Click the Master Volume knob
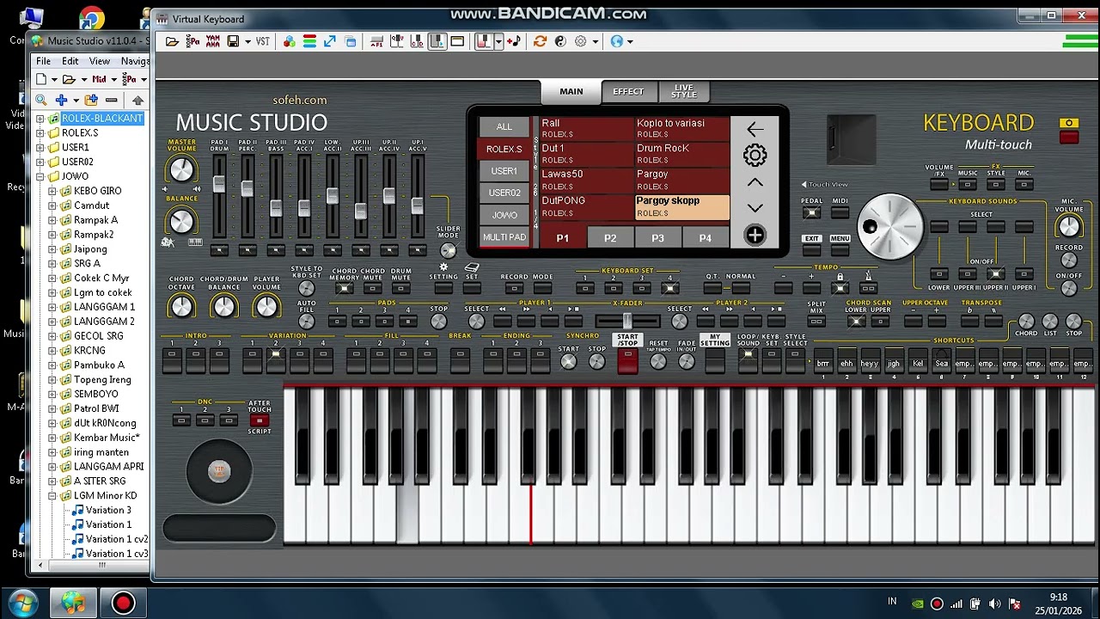Image resolution: width=1100 pixels, height=619 pixels. pos(181,170)
